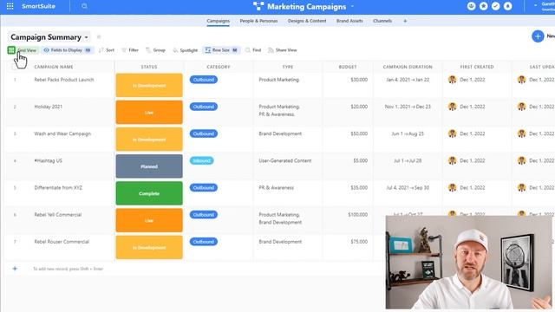The height and width of the screenshot is (312, 555).
Task: Click Outbound tag in Holiday 2021 row
Action: 204,107
